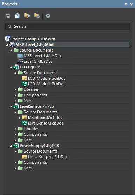135x195 pixels.
Task: Click the LinearSupply1.SchDoc schematic icon
Action: pyautogui.click(x=24, y=157)
